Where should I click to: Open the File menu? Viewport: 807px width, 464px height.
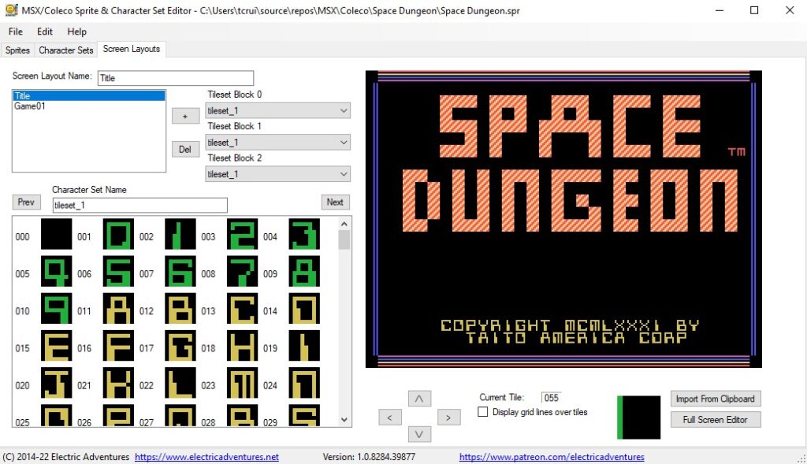[x=16, y=32]
